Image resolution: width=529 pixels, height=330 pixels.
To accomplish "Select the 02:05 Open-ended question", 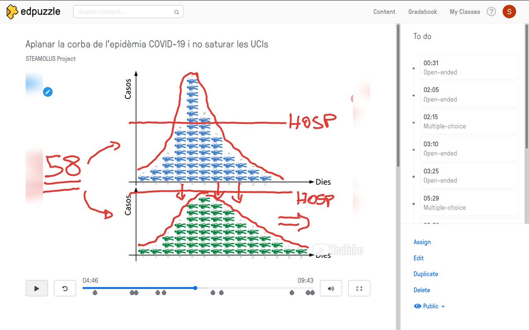I will (x=469, y=94).
